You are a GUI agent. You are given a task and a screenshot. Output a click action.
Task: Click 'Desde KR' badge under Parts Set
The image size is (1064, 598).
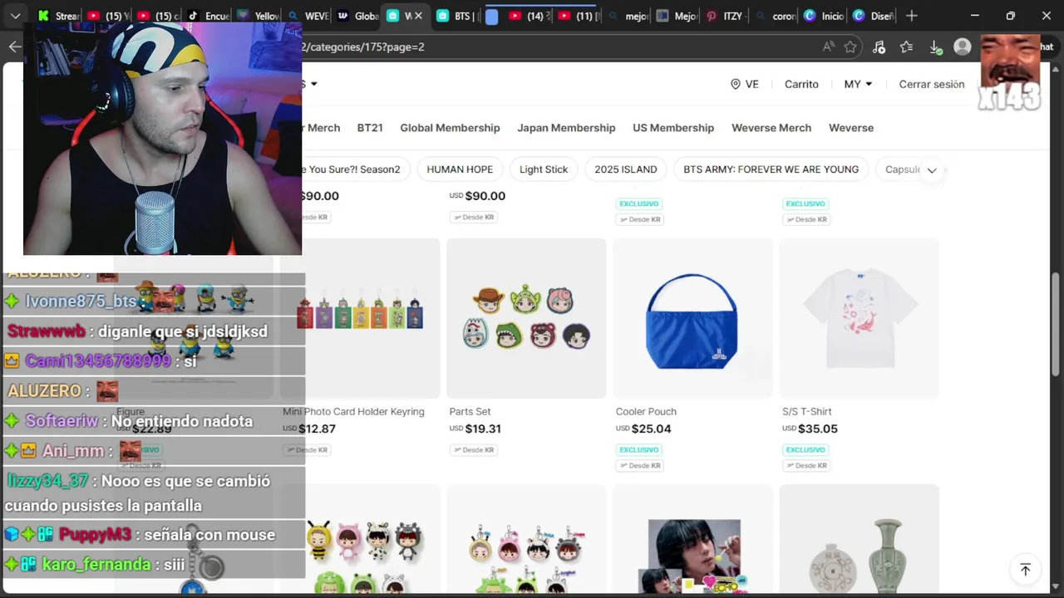(x=473, y=449)
